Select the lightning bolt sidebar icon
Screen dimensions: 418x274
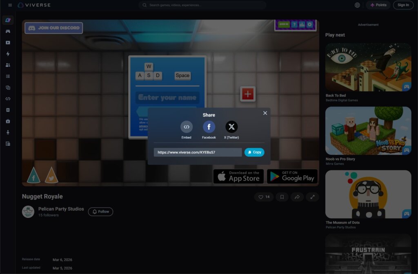pyautogui.click(x=8, y=54)
